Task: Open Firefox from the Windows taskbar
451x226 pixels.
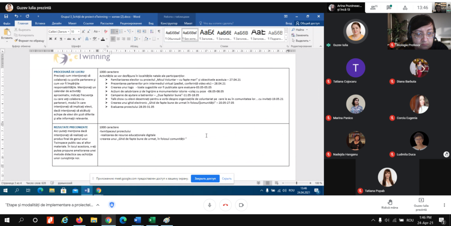Action: tap(79, 220)
